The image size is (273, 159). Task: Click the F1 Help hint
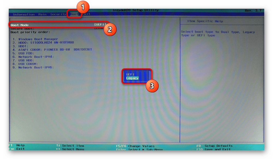(x=17, y=145)
